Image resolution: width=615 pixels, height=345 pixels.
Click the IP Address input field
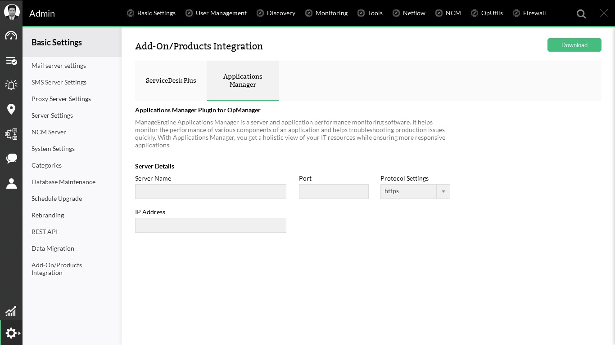tap(211, 225)
